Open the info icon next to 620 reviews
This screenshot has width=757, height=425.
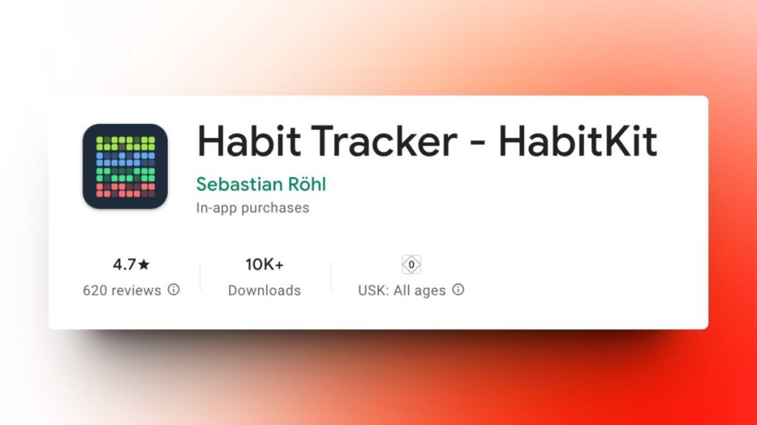click(x=174, y=290)
